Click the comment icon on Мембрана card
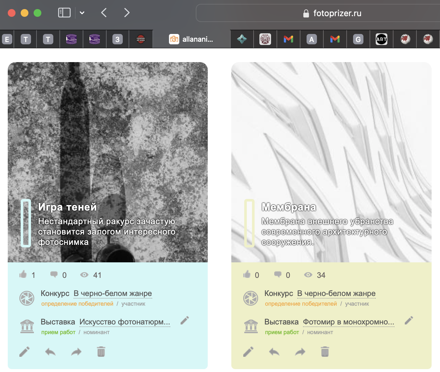Viewport: 440px width, 372px height. point(278,275)
